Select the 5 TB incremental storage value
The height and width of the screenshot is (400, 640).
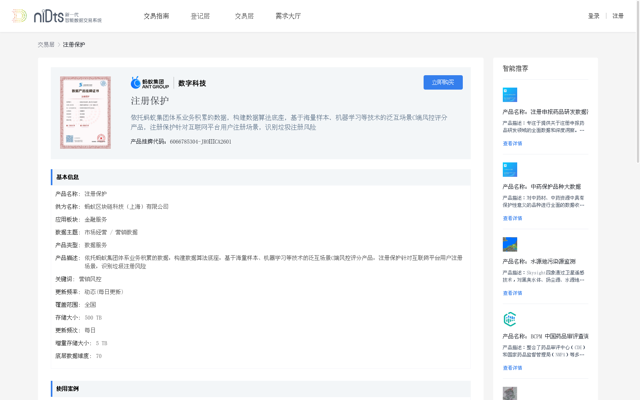coord(102,343)
